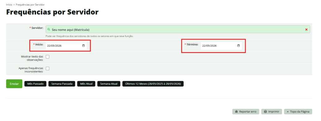Click the bug icon on Reportar erro
Viewport: 321px width, 121px height.
236,112
